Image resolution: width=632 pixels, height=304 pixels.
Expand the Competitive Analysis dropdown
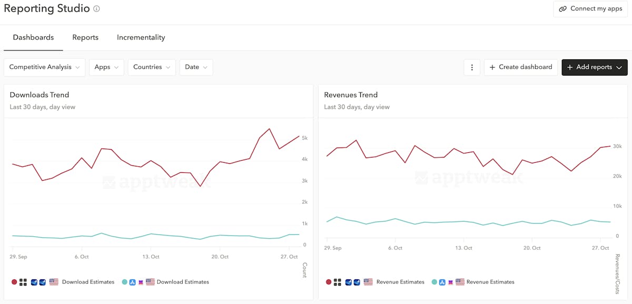[44, 67]
